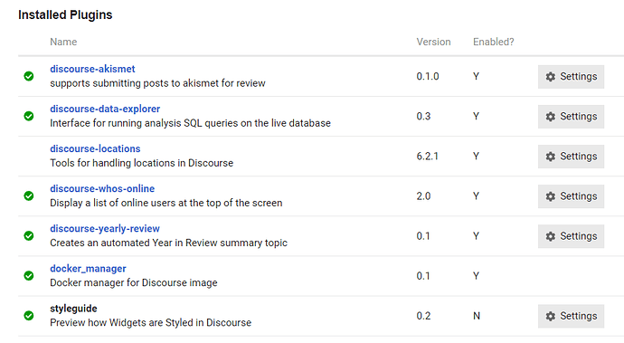Click enabled value Y for docker_manager

[476, 276]
